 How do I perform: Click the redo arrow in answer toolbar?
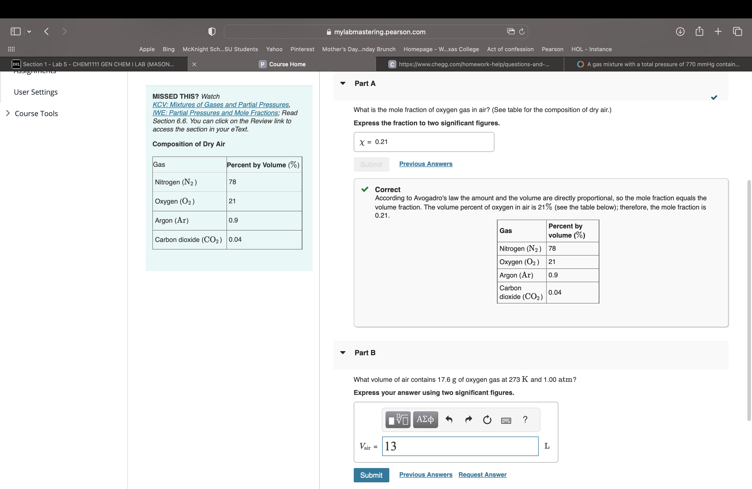point(468,419)
